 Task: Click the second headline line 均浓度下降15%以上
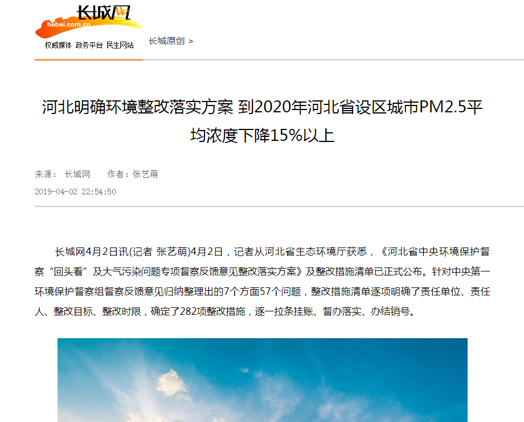tap(263, 136)
